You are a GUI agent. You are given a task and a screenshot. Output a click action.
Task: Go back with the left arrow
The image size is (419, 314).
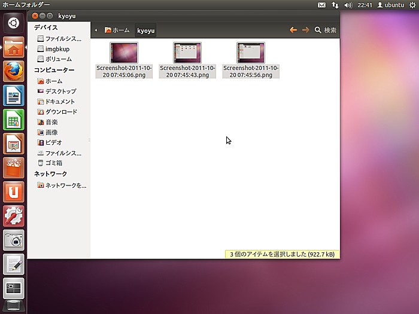[x=293, y=30]
